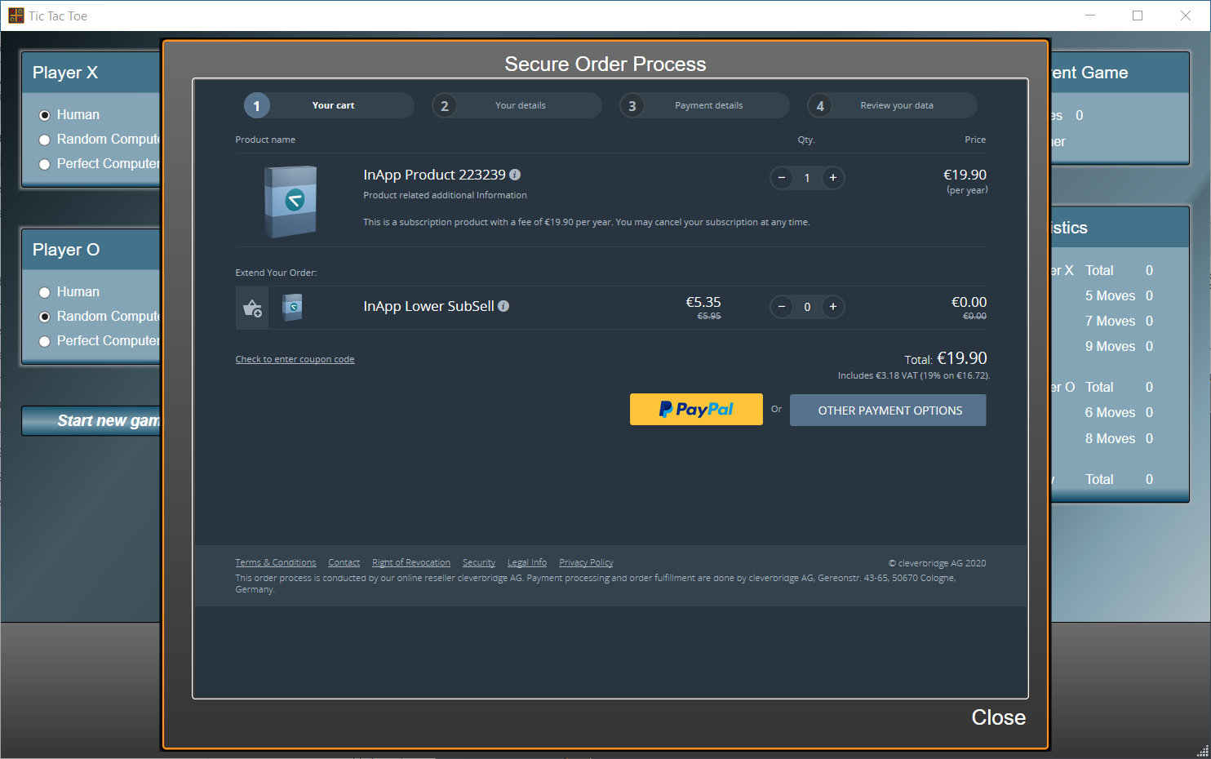This screenshot has height=759, width=1211.
Task: Go to step 3 Payment details
Action: click(704, 105)
